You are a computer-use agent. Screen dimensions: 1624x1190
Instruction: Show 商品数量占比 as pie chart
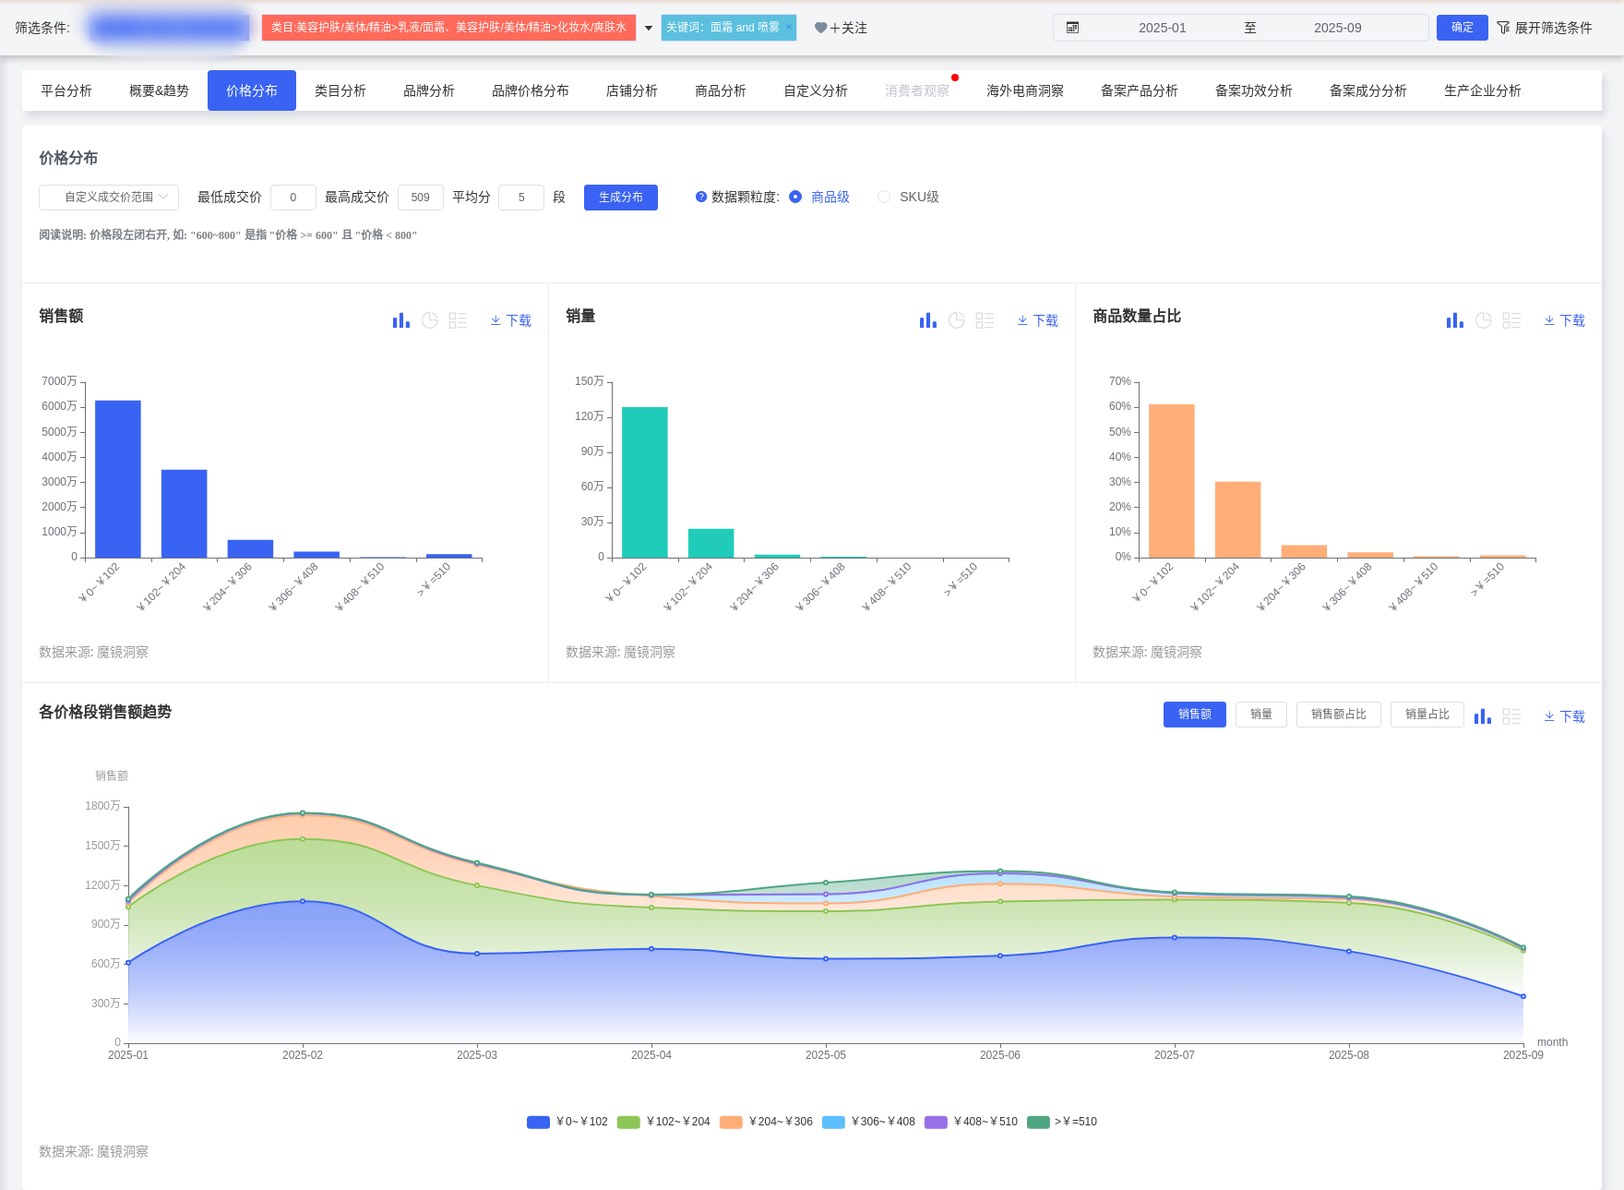click(1484, 320)
